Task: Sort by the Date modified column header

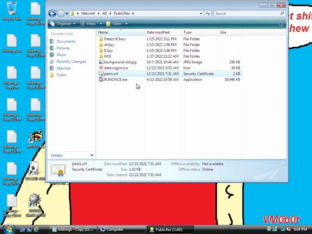Action: [163, 32]
